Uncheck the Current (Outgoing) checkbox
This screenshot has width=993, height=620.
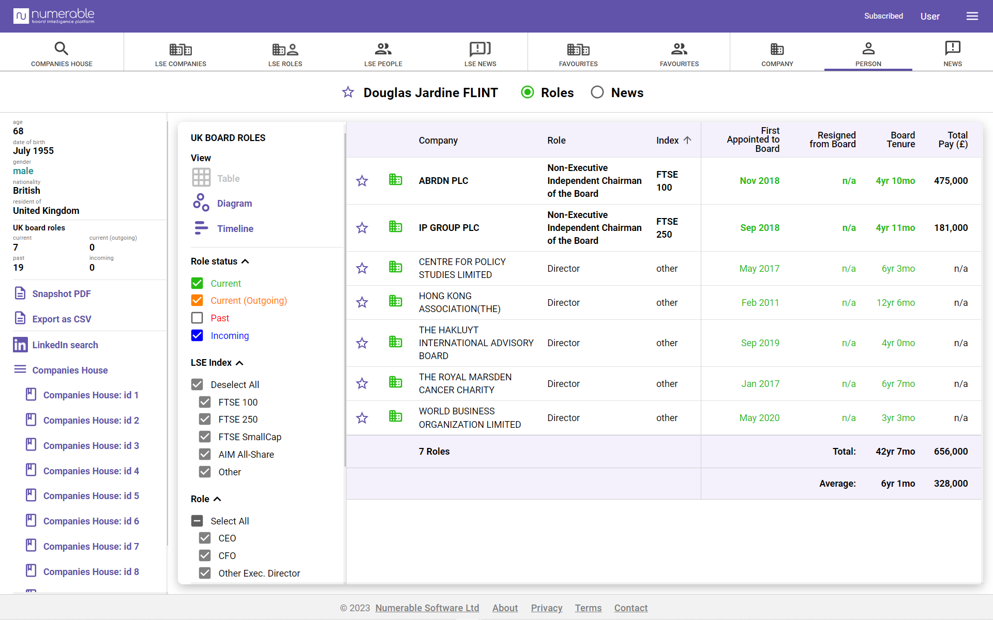[x=197, y=300]
